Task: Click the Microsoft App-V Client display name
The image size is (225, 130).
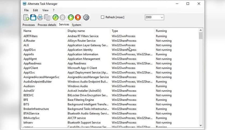Action: 82,68
